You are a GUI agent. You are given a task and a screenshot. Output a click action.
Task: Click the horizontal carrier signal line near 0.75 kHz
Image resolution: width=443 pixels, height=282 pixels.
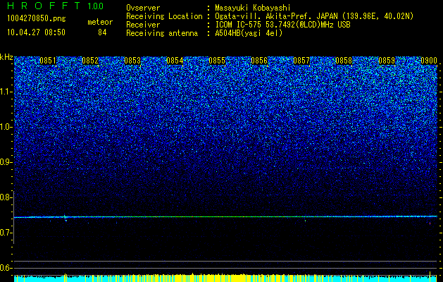pos(226,216)
